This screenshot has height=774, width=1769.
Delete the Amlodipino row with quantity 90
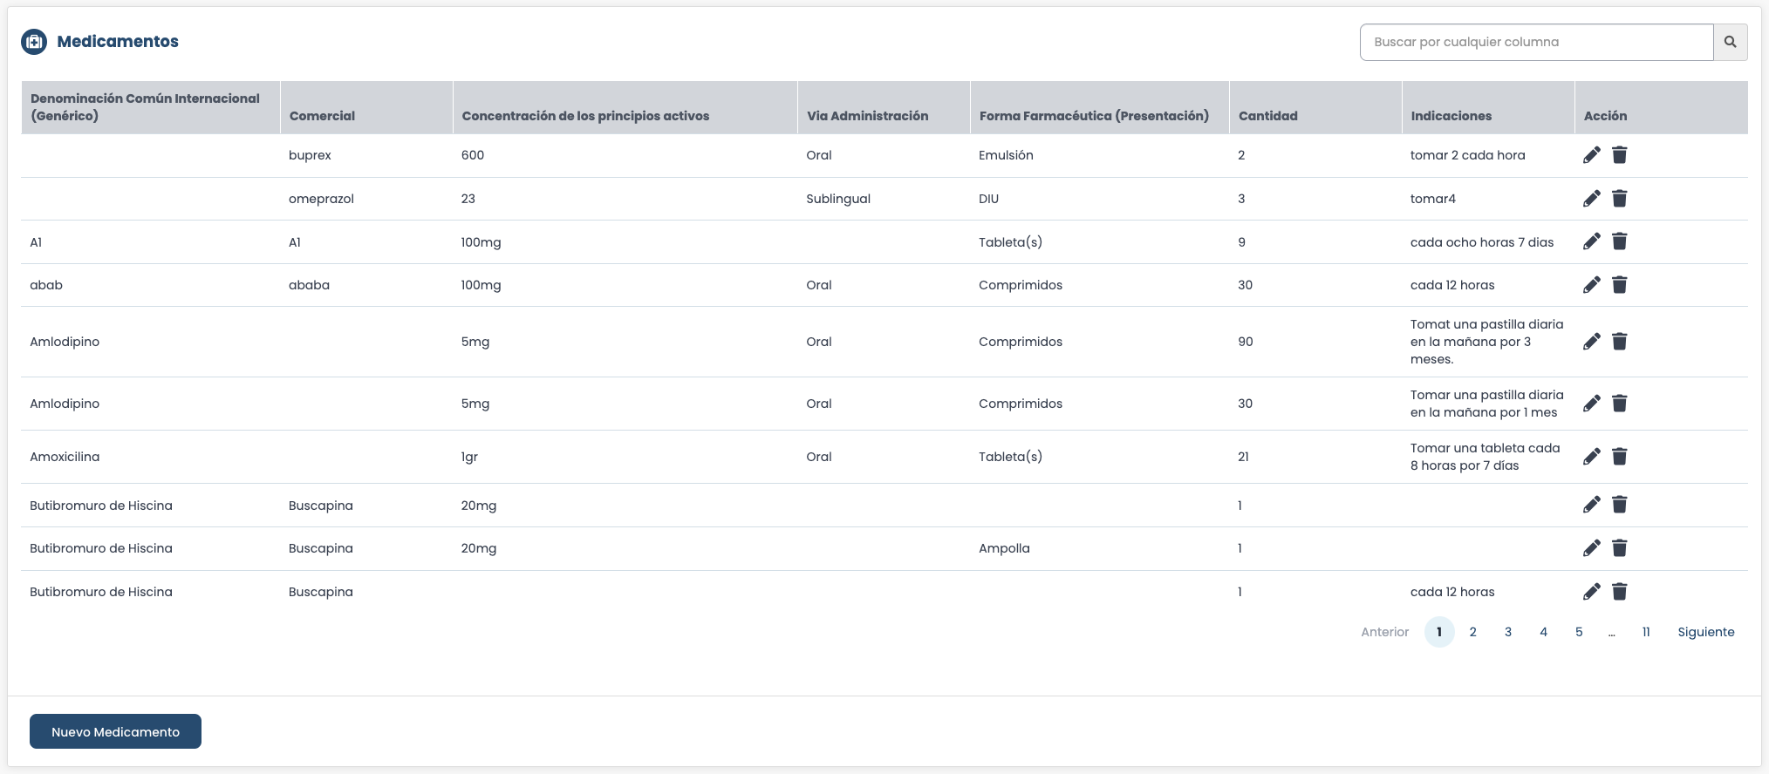point(1620,342)
